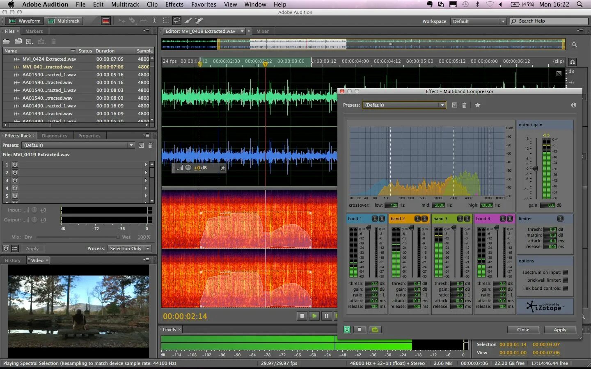Viewport: 591px width, 369px height.
Task: Click Mix Dry/Wet slider handle
Action: (118, 237)
